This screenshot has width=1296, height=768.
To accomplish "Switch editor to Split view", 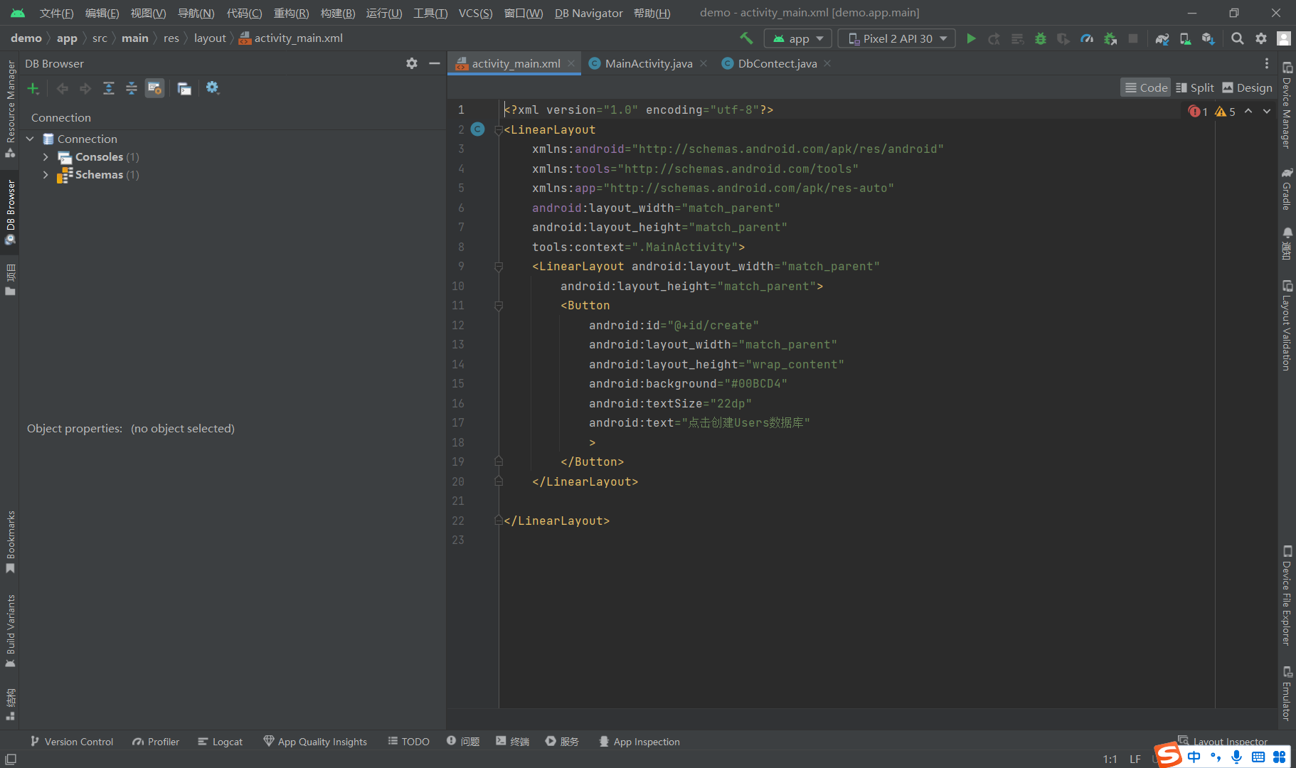I will pyautogui.click(x=1195, y=87).
